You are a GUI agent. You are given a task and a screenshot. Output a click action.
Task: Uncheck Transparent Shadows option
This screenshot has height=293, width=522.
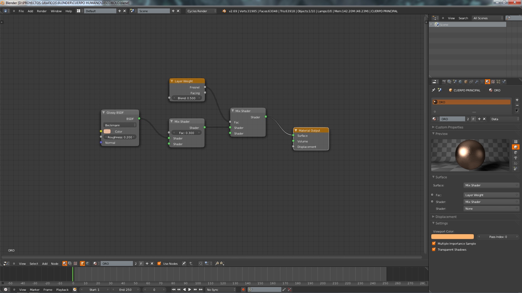[x=434, y=249]
